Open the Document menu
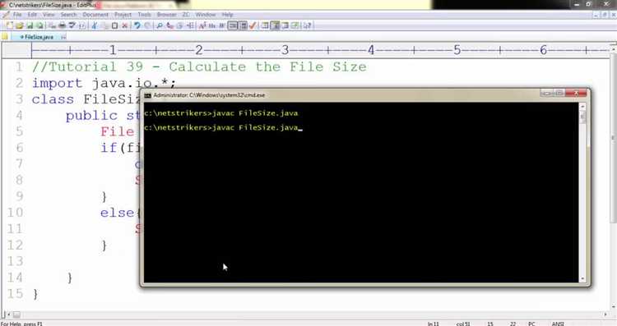 coord(95,15)
